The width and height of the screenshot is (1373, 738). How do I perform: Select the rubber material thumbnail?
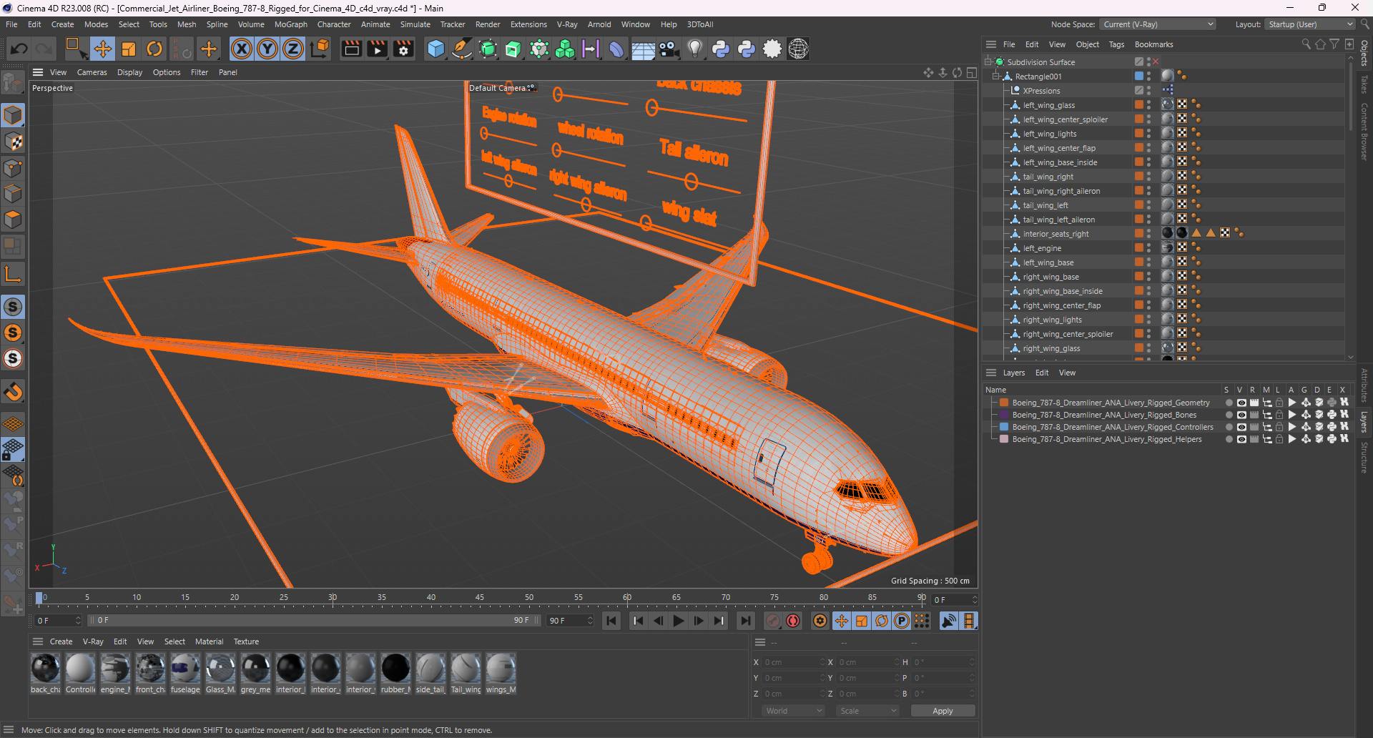click(x=395, y=669)
